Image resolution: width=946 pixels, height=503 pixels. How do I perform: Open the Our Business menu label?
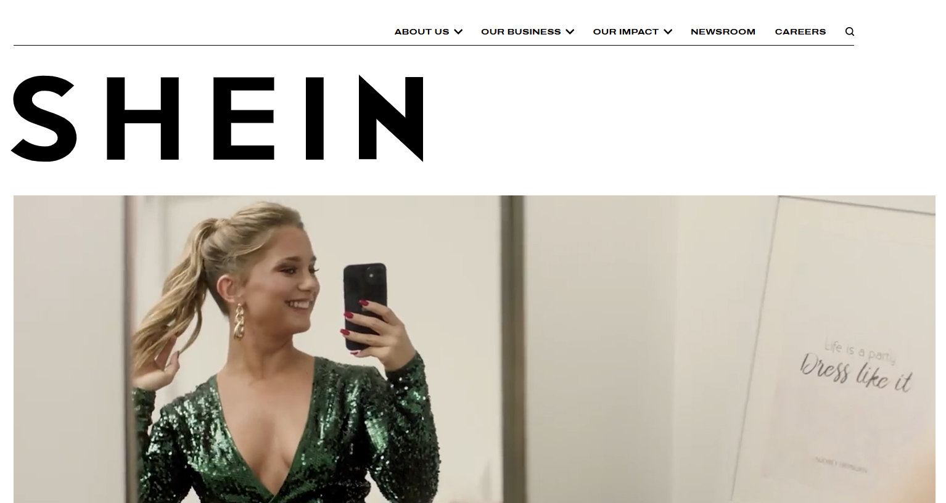[521, 31]
